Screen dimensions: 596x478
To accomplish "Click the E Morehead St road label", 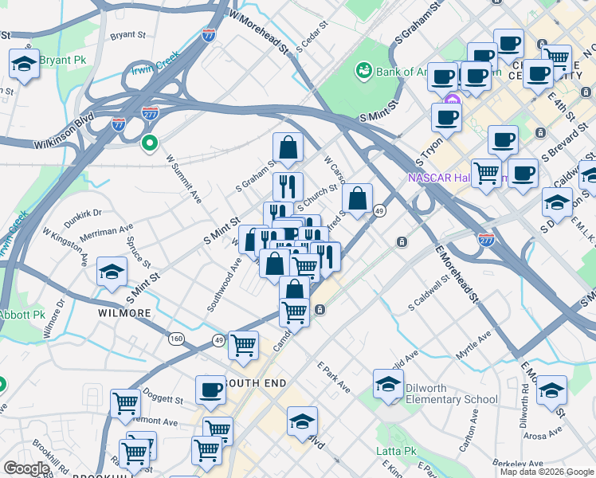I will click(x=456, y=274).
